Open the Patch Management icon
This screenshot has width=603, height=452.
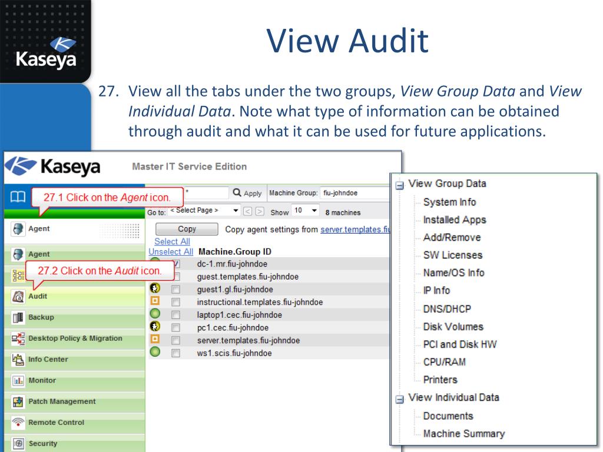[x=18, y=401]
